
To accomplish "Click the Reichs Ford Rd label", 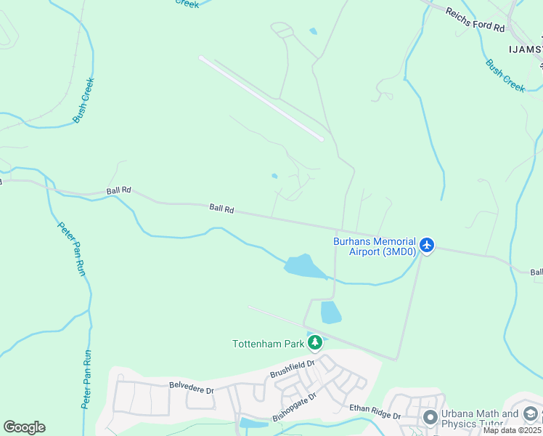I will click(475, 20).
